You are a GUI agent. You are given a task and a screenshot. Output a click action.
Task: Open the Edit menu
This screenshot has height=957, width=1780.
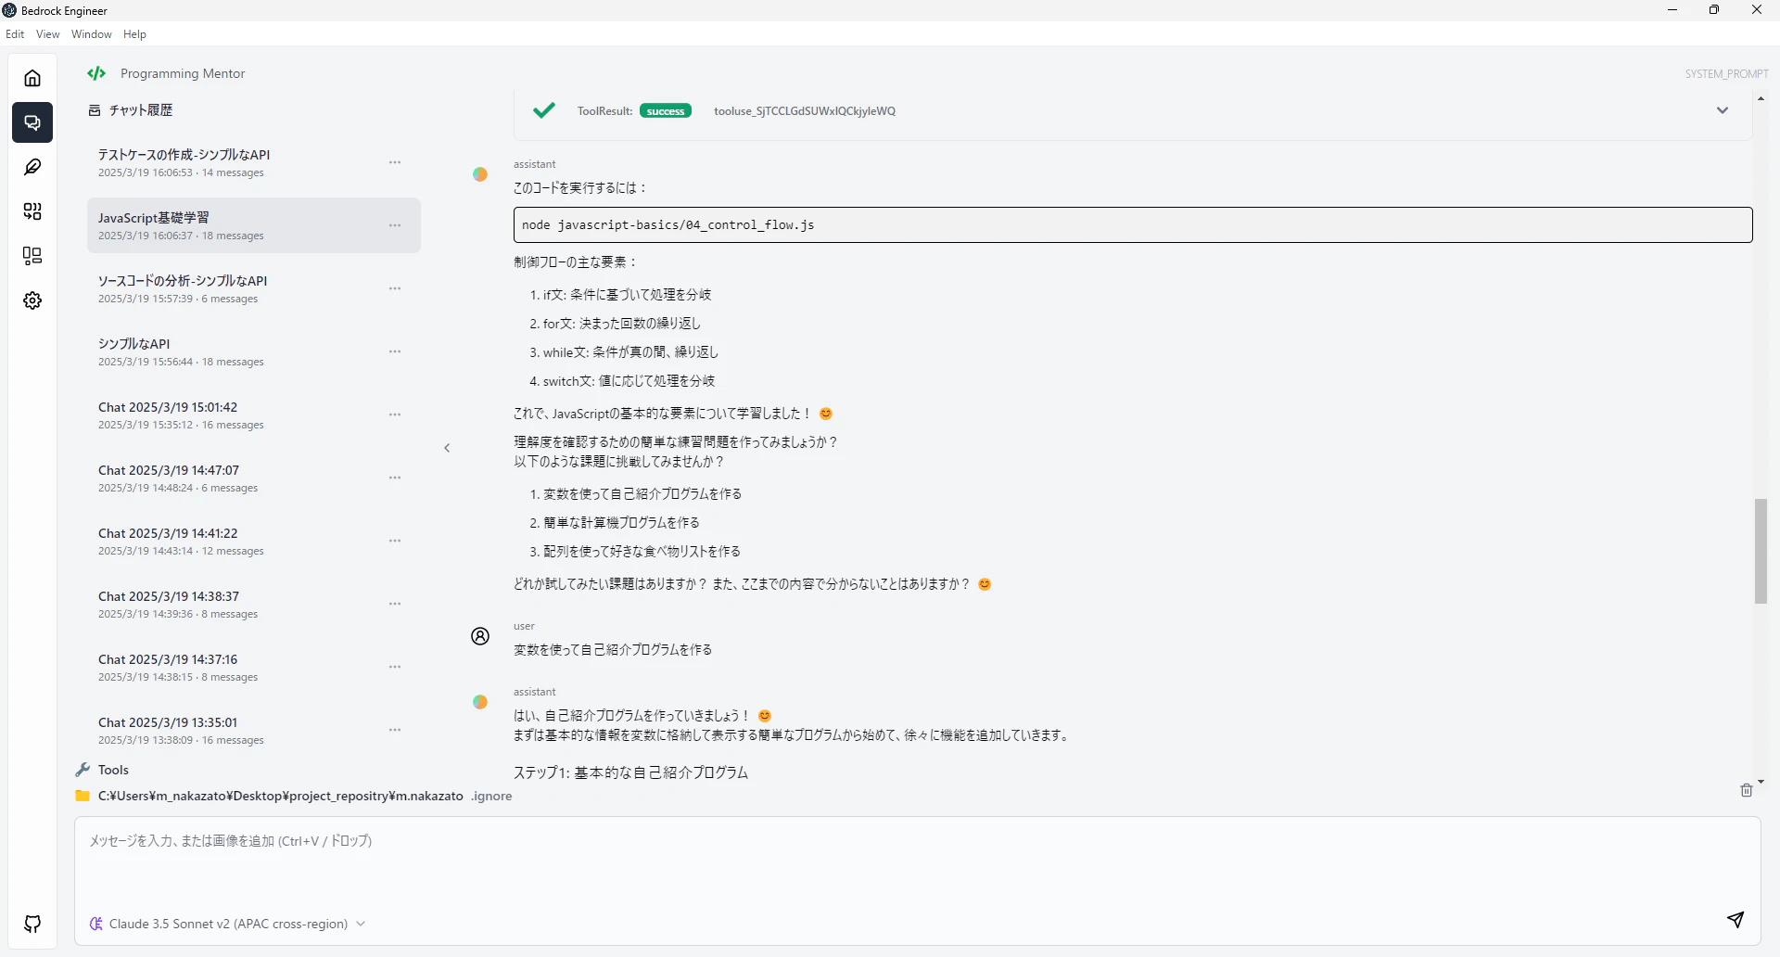point(15,34)
